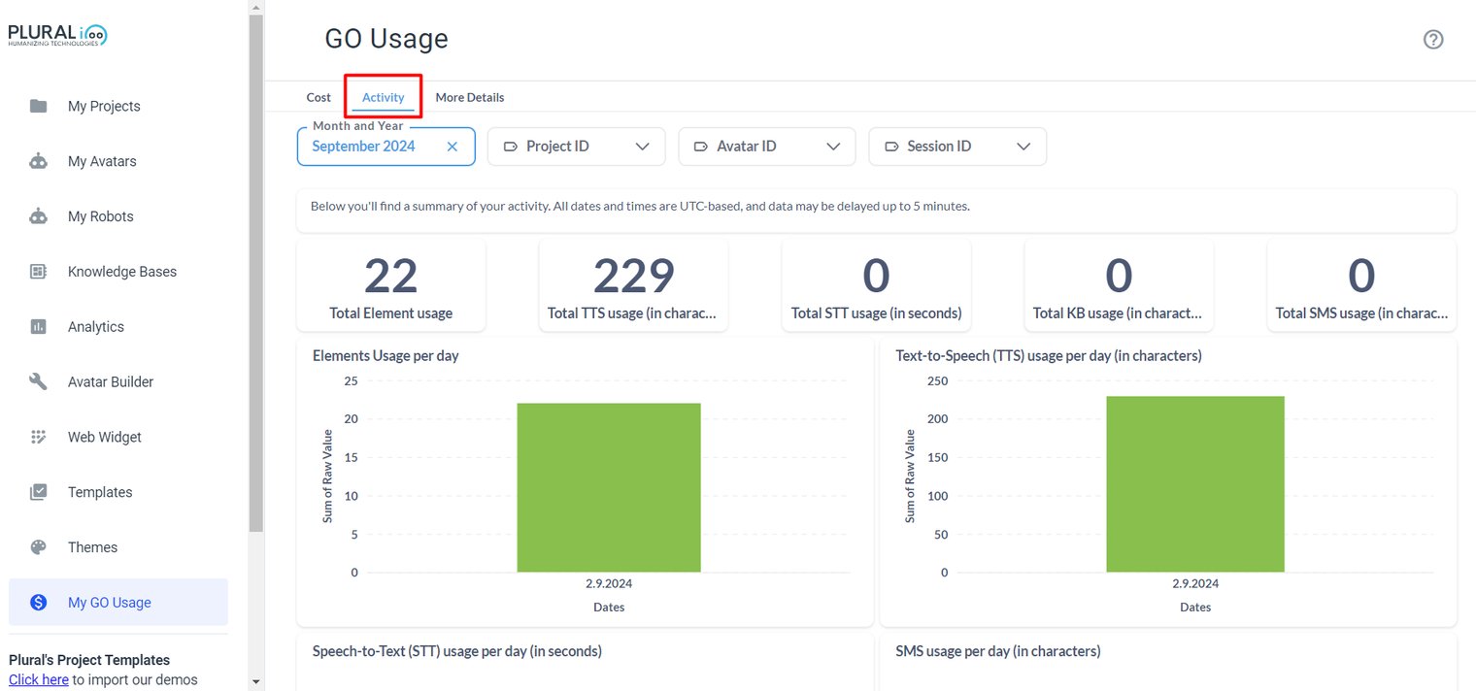Expand the Project ID dropdown
1476x691 pixels.
tap(576, 147)
